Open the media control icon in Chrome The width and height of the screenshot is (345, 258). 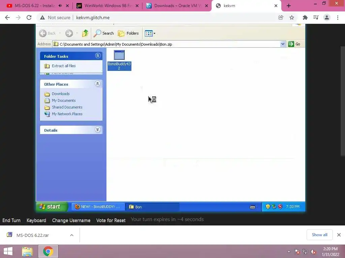[316, 17]
